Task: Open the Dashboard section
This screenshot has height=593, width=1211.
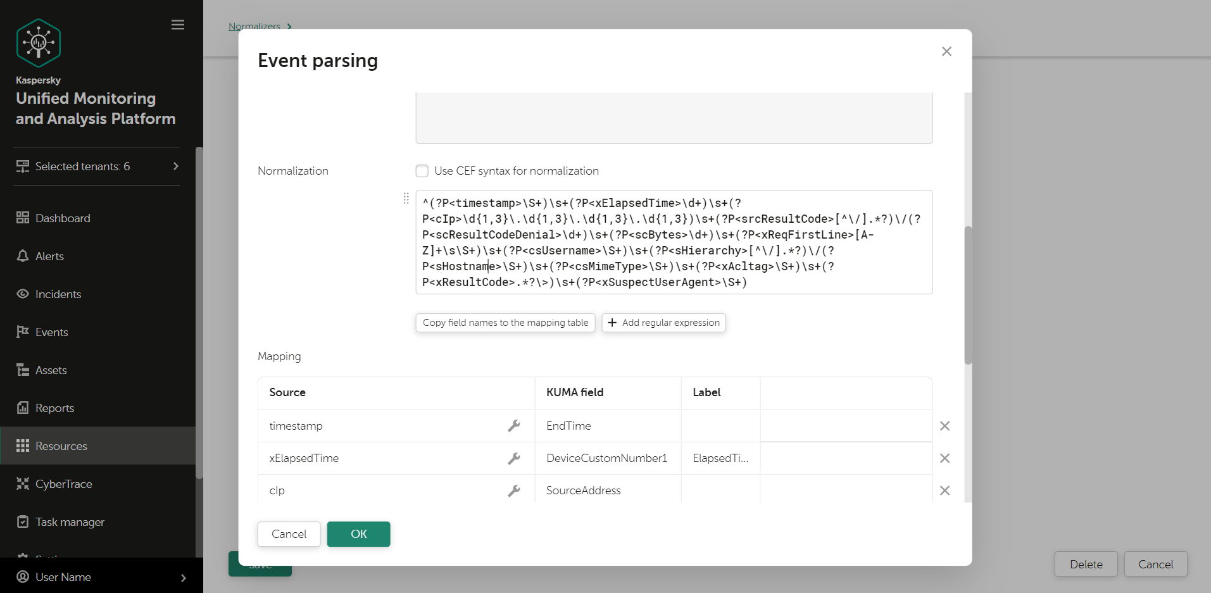Action: (63, 218)
